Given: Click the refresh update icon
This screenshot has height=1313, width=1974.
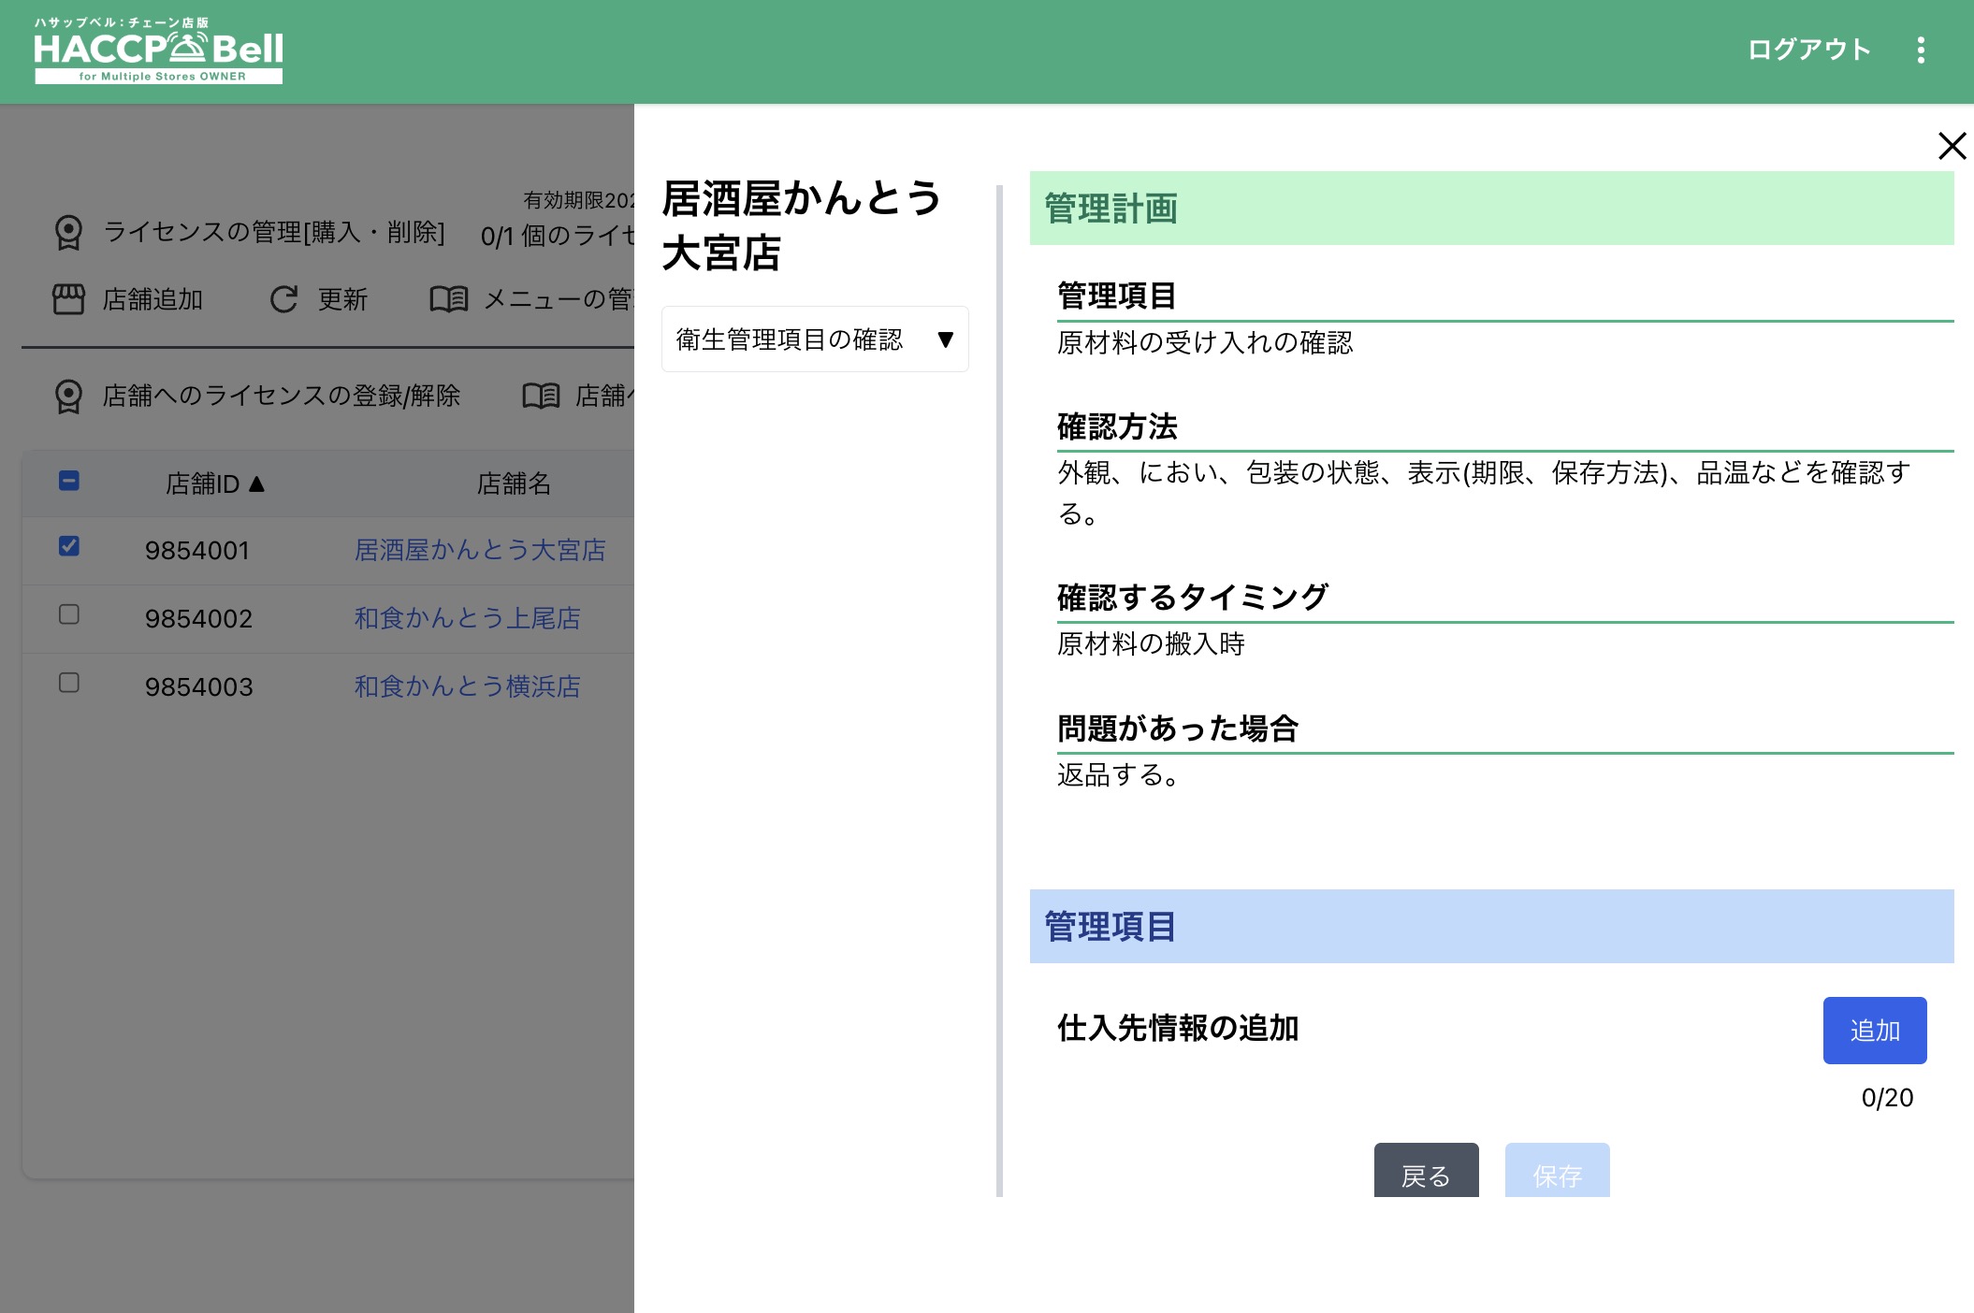Looking at the screenshot, I should tap(283, 299).
